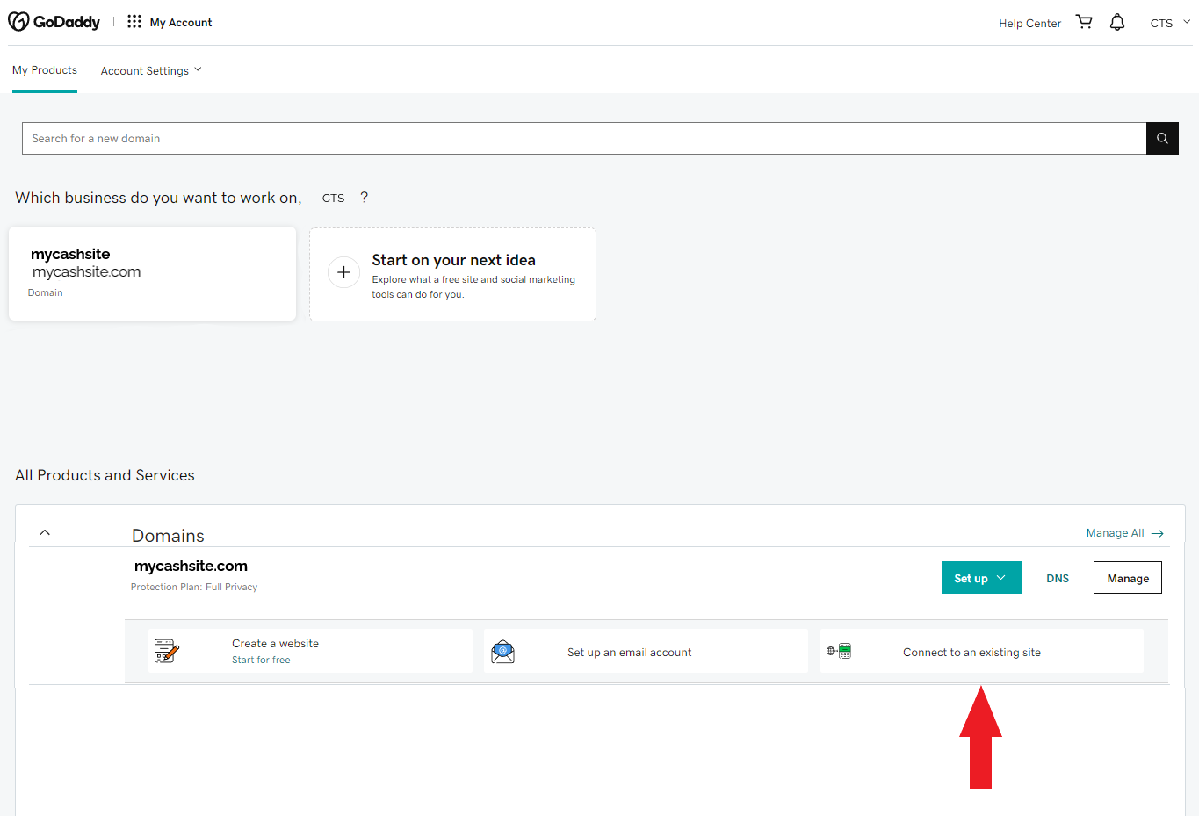Screen dimensions: 1199x816
Task: Click the email envelope icon
Action: (502, 652)
